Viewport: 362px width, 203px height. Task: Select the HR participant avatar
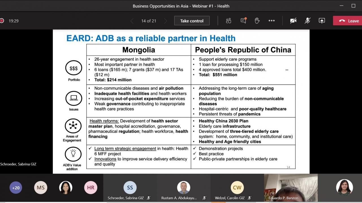pyautogui.click(x=91, y=187)
